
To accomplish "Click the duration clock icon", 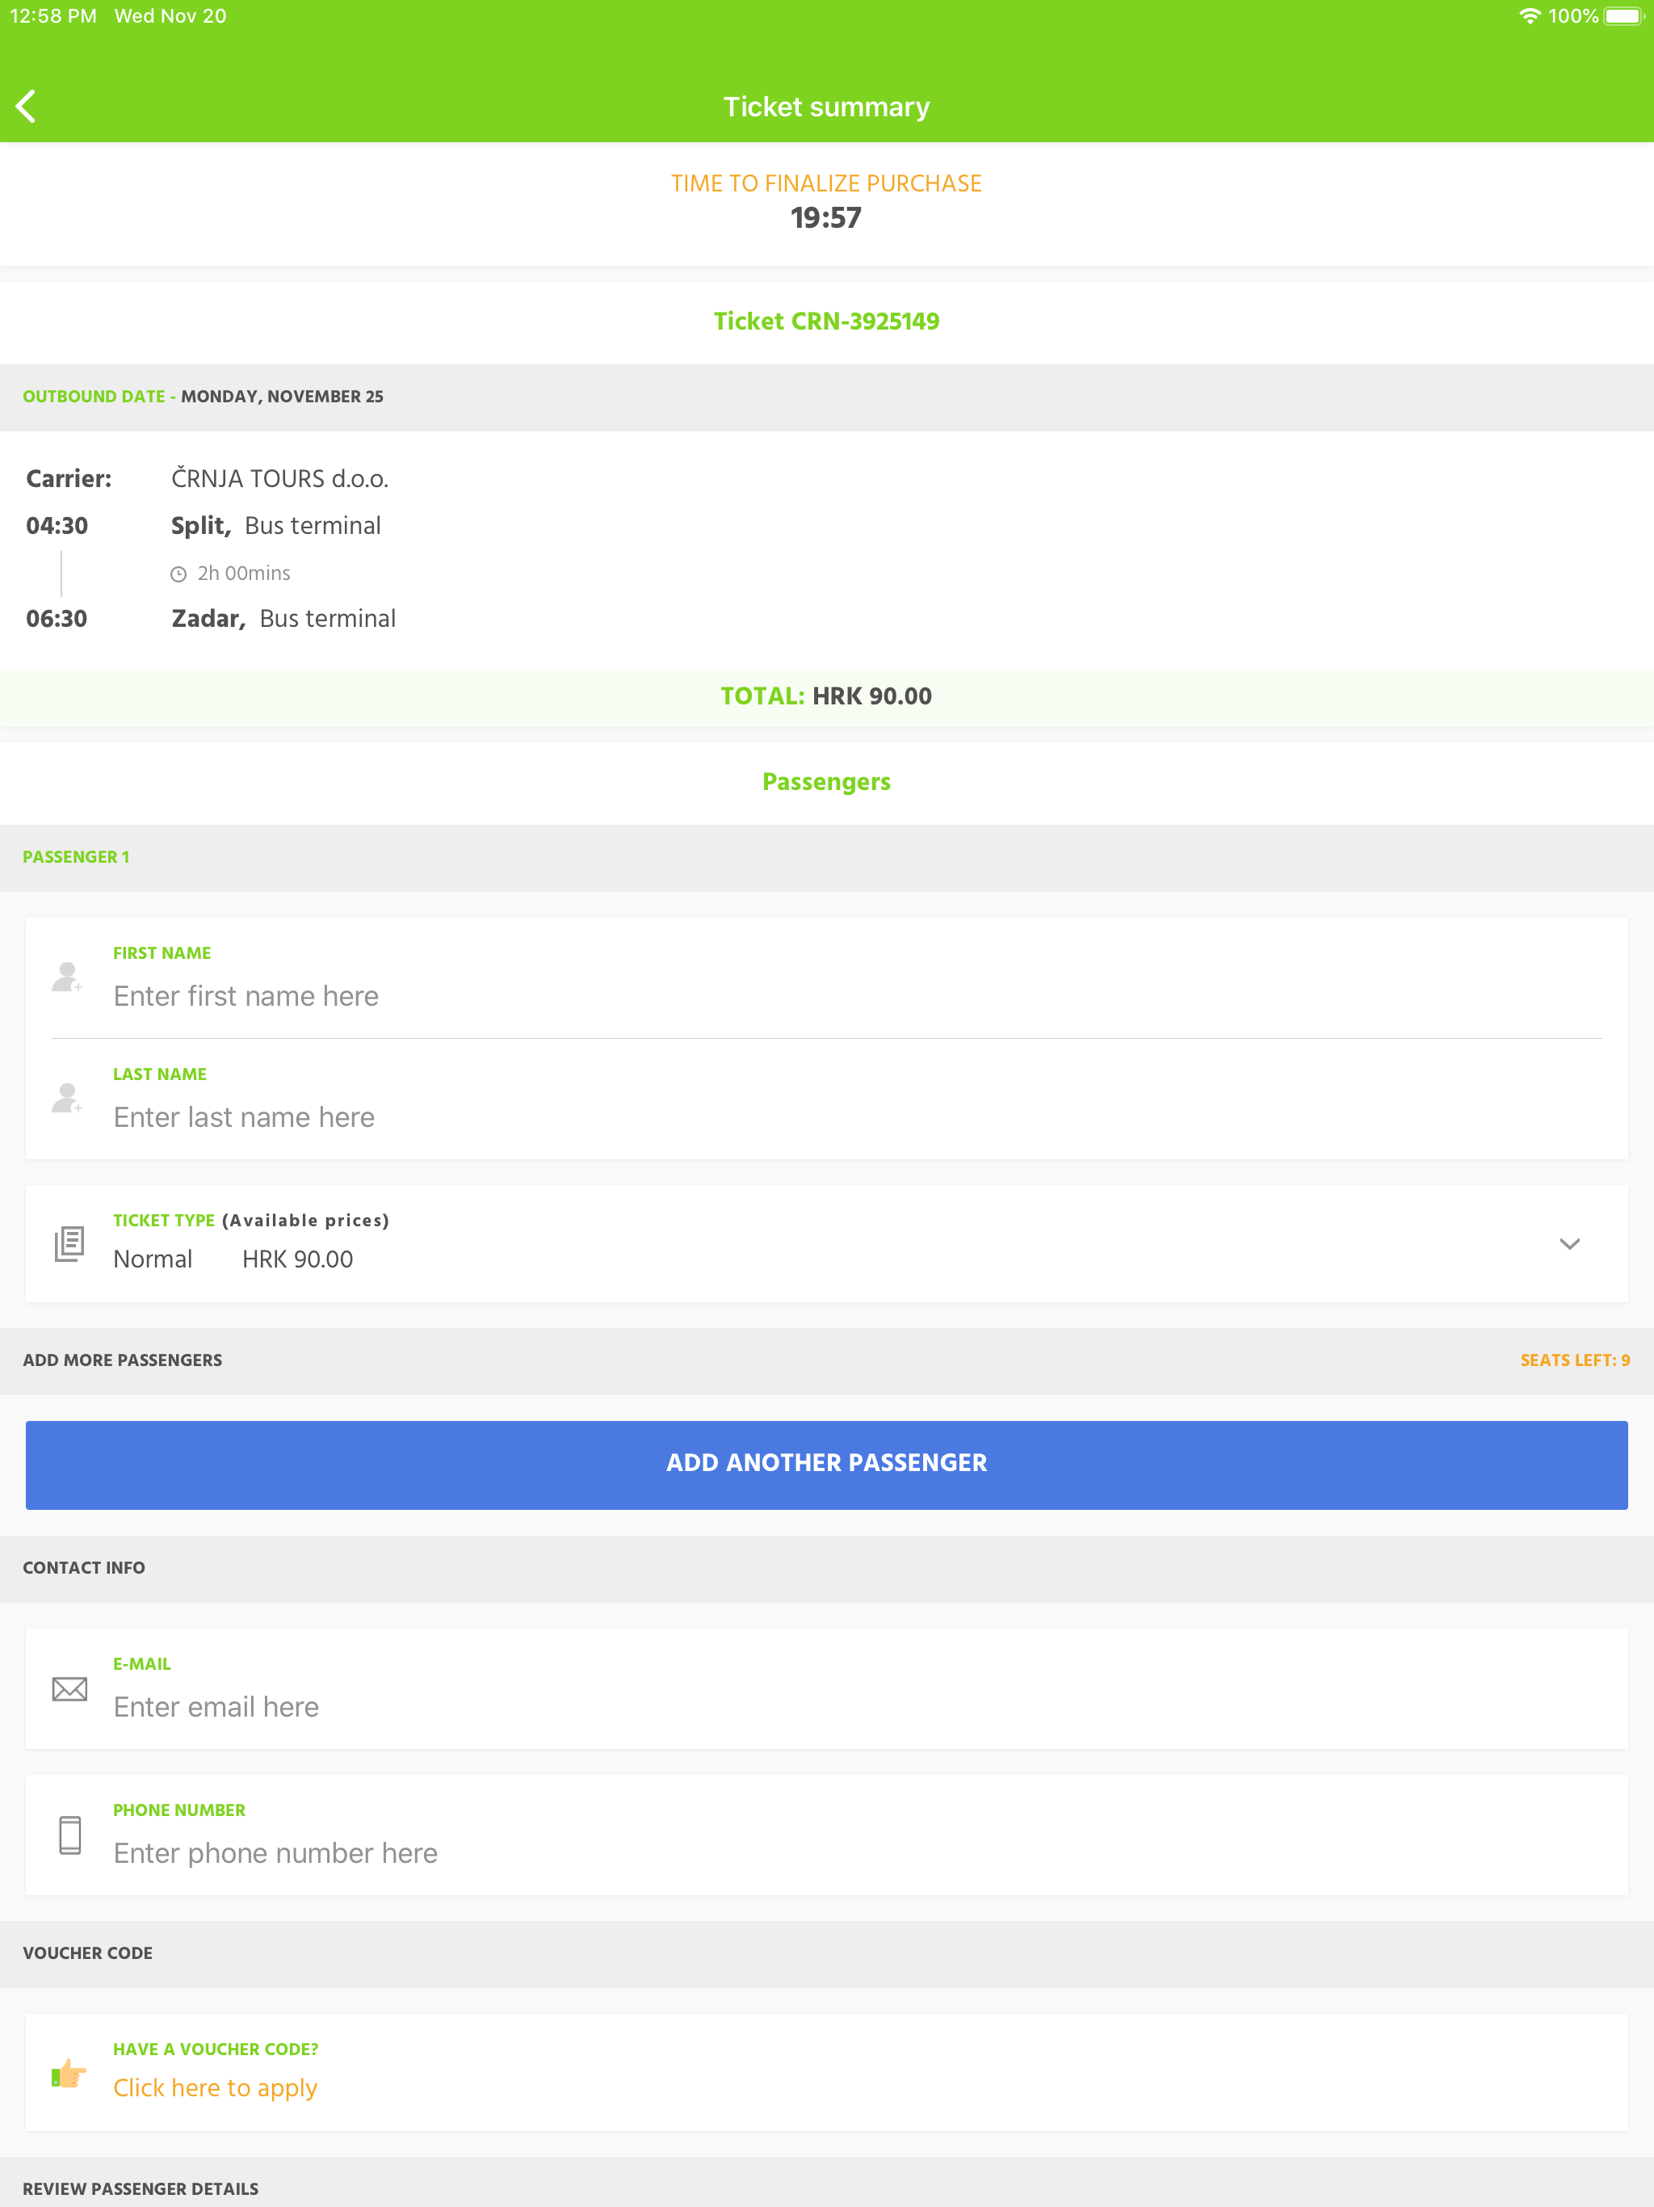I will (178, 574).
